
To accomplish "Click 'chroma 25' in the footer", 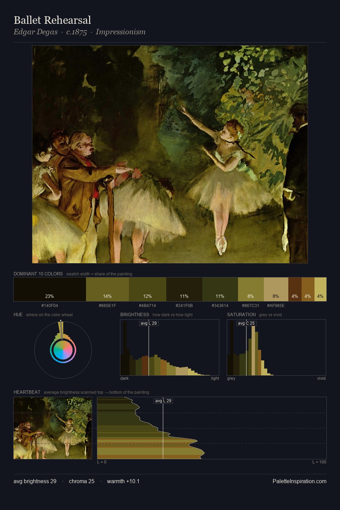I will [x=82, y=481].
